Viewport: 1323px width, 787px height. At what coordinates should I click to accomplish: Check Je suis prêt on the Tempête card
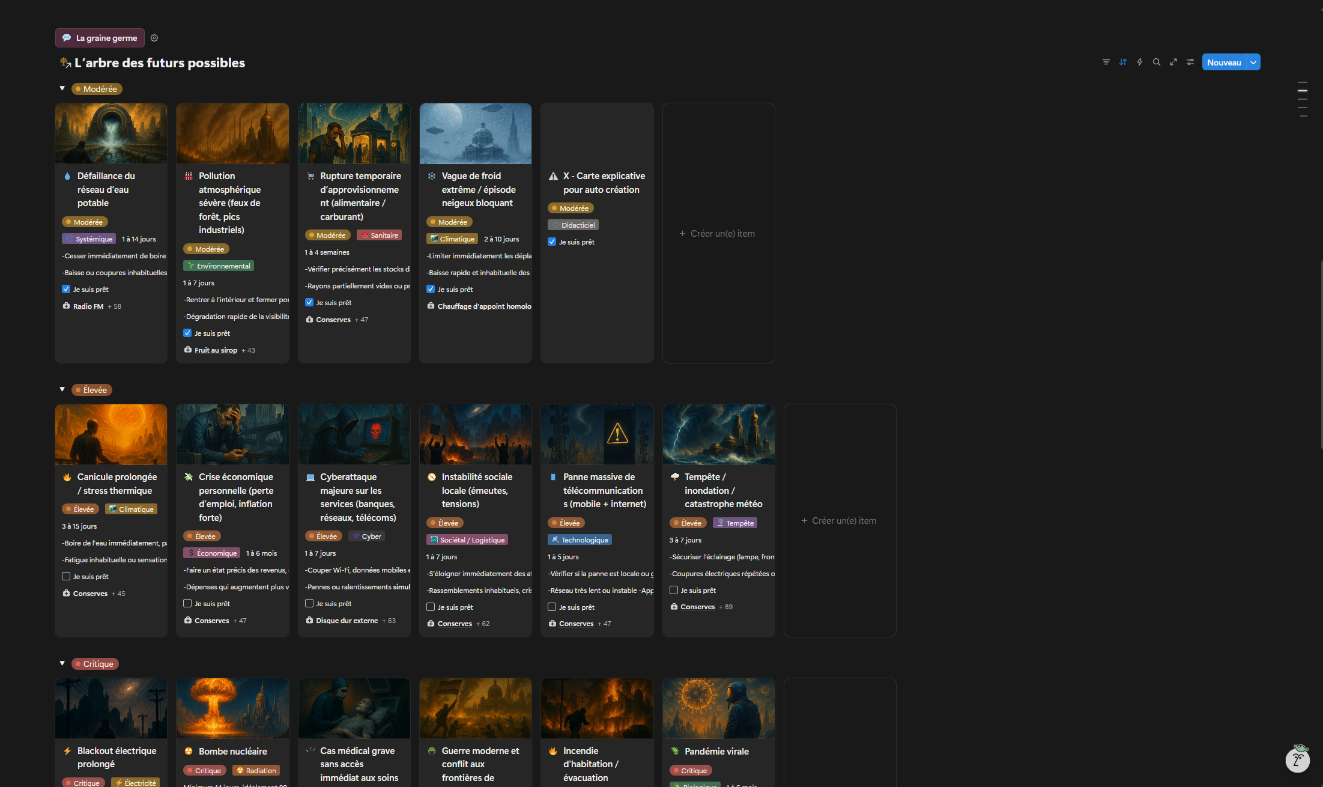coord(674,590)
